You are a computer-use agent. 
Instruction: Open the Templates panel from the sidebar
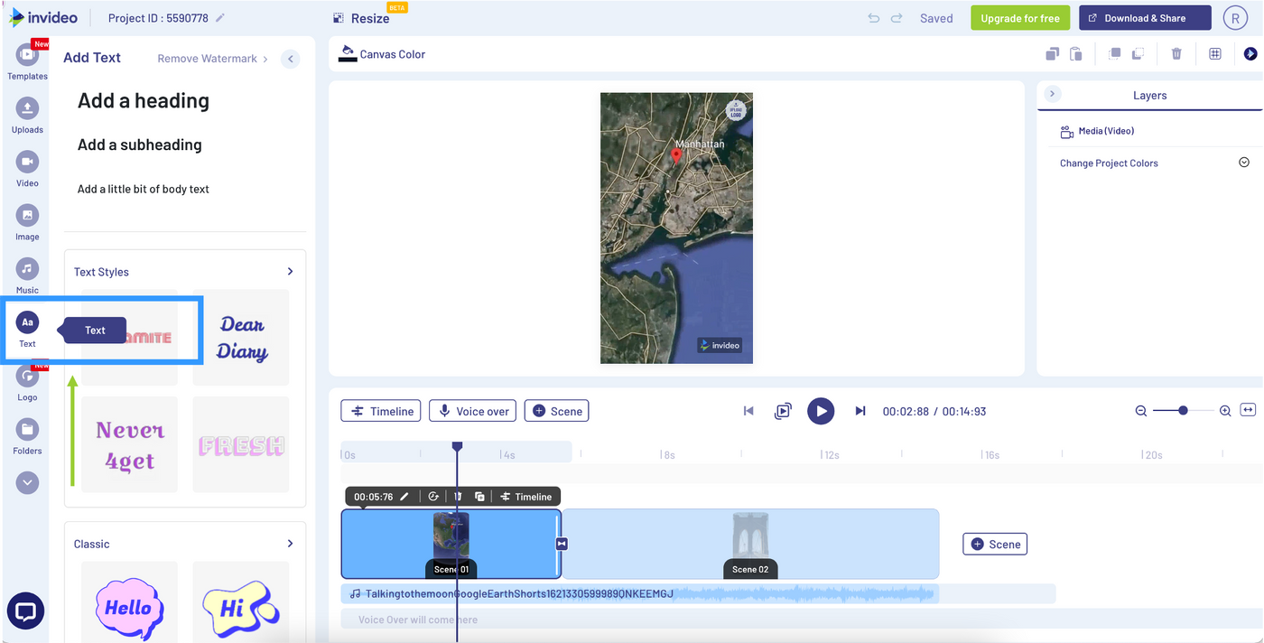(27, 57)
